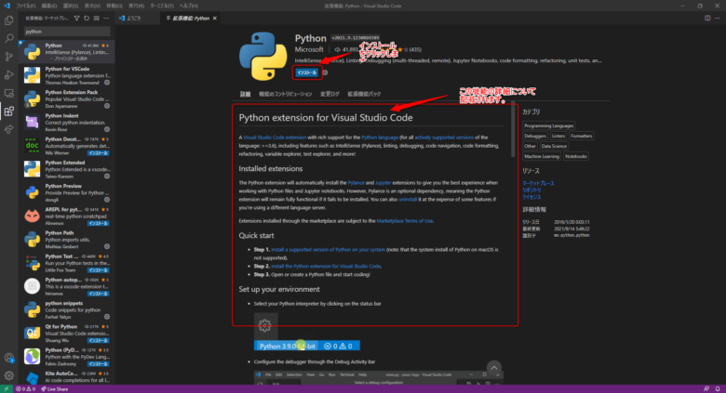Open the Extensions view in activity bar
Screen dimensions: 726x393
point(8,111)
